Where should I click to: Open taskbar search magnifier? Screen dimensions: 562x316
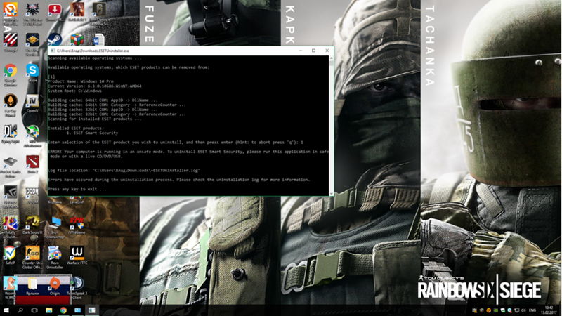(x=20, y=310)
